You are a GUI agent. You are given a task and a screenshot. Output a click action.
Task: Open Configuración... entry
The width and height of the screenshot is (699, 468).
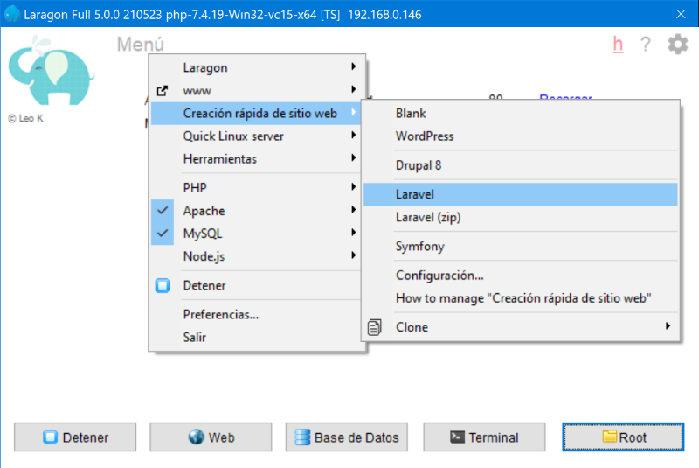tap(520, 276)
